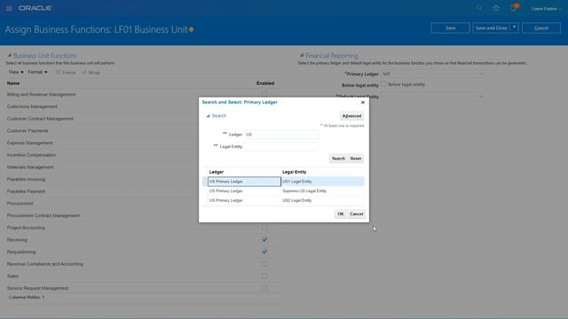Open the Format menu
This screenshot has width=568, height=319.
tap(37, 73)
